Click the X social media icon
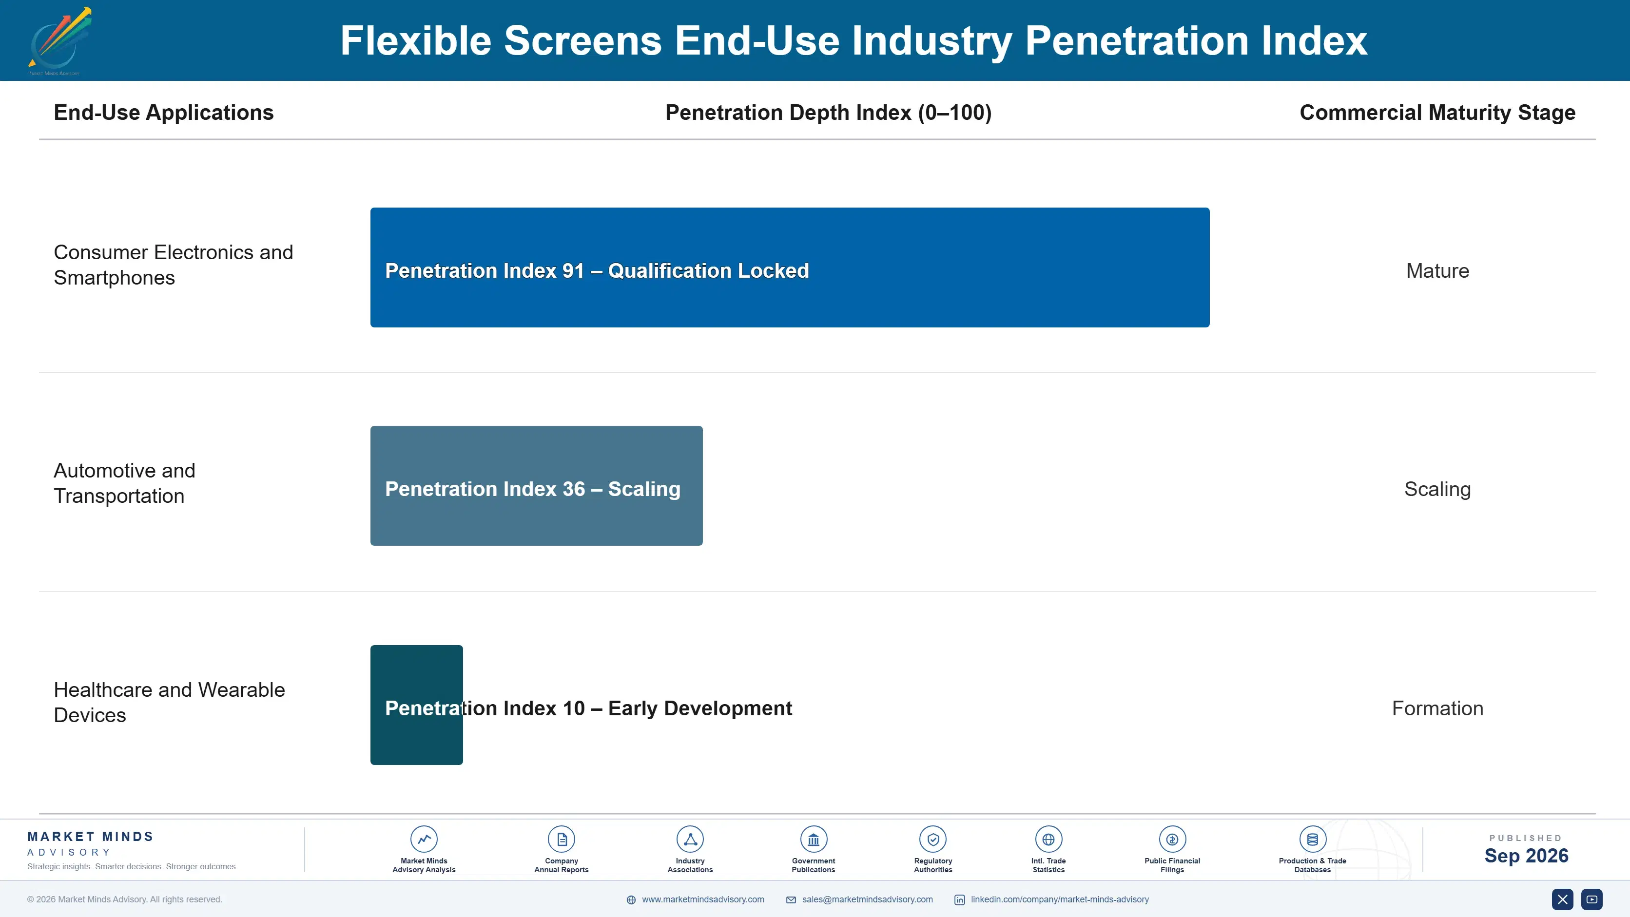Screen dimensions: 1630x917 tap(1562, 899)
